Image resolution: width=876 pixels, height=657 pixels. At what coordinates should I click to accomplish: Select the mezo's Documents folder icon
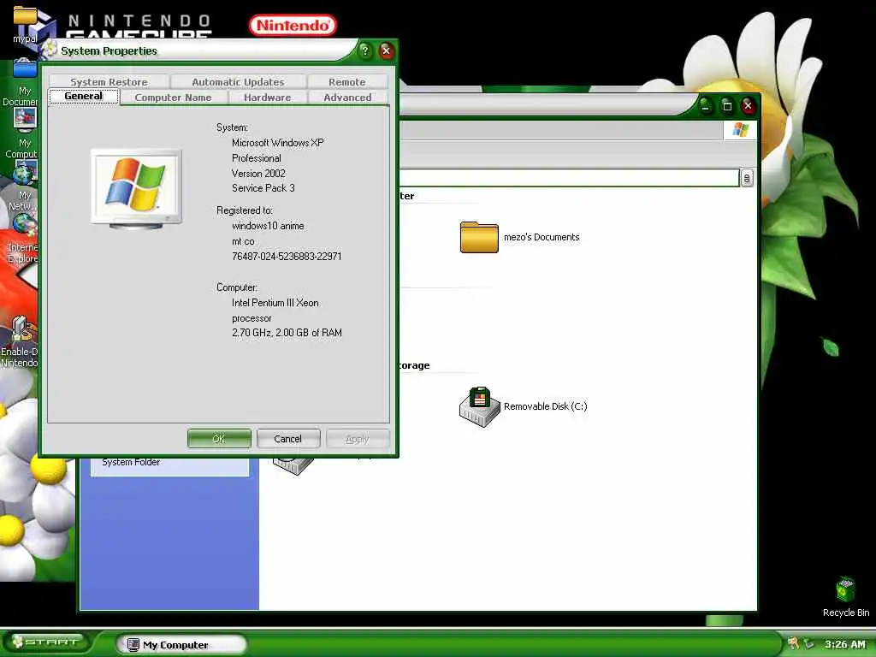[x=479, y=238]
